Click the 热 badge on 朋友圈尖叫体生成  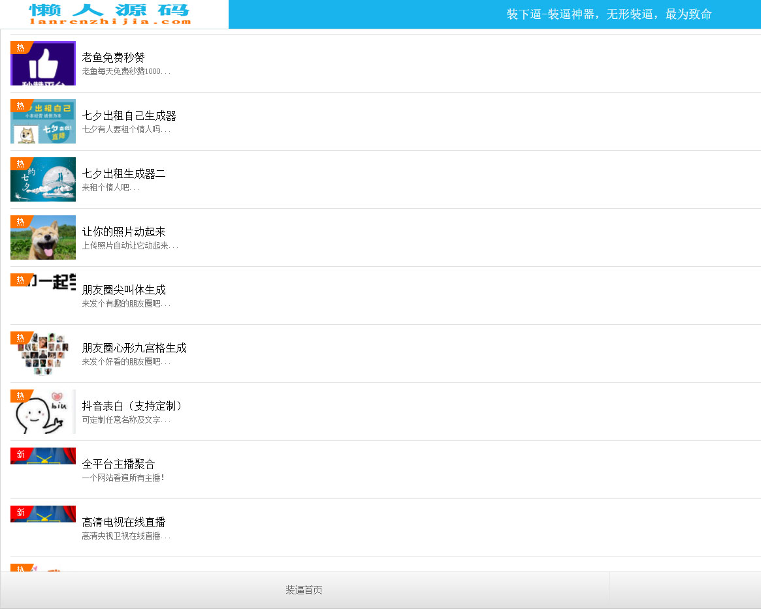point(19,279)
